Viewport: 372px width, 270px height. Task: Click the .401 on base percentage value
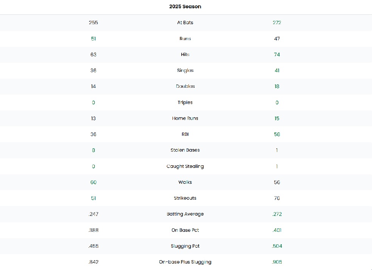(x=277, y=230)
